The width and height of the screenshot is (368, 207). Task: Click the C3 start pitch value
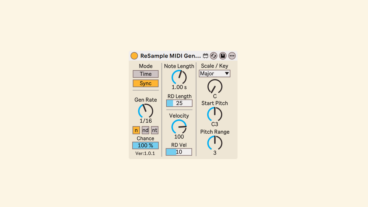(215, 124)
